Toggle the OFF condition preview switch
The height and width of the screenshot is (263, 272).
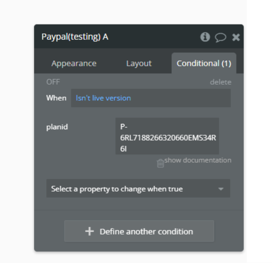click(x=53, y=82)
